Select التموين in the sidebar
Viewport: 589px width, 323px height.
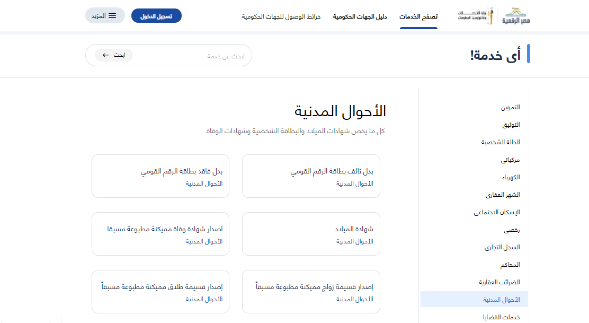(510, 108)
